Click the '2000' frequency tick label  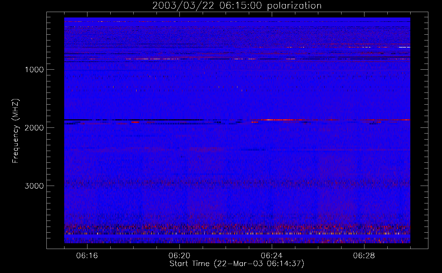point(34,128)
